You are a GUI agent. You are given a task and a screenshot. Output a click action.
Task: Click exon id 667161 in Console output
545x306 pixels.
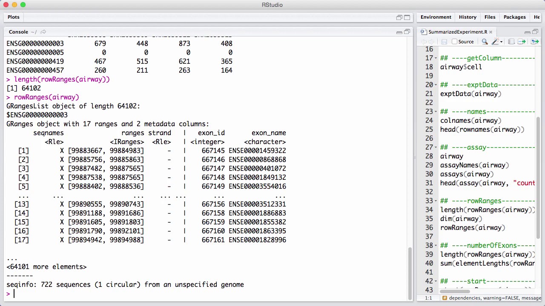213,240
